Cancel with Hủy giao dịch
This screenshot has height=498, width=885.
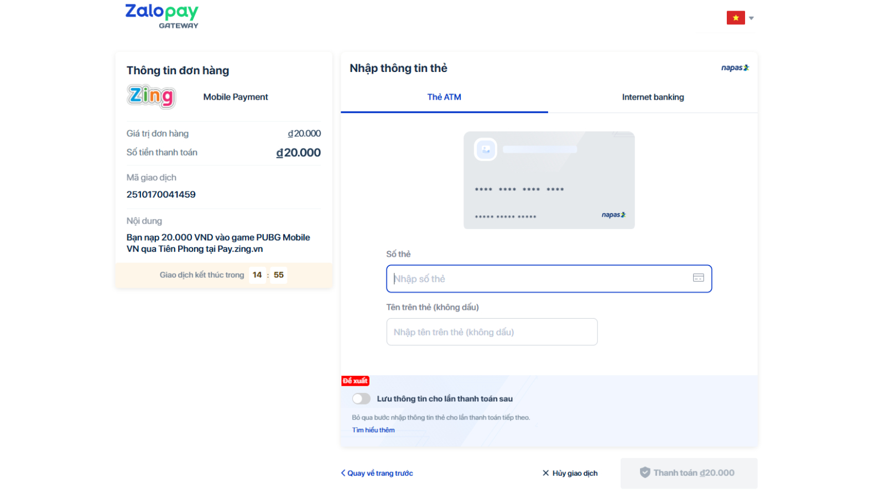point(570,473)
